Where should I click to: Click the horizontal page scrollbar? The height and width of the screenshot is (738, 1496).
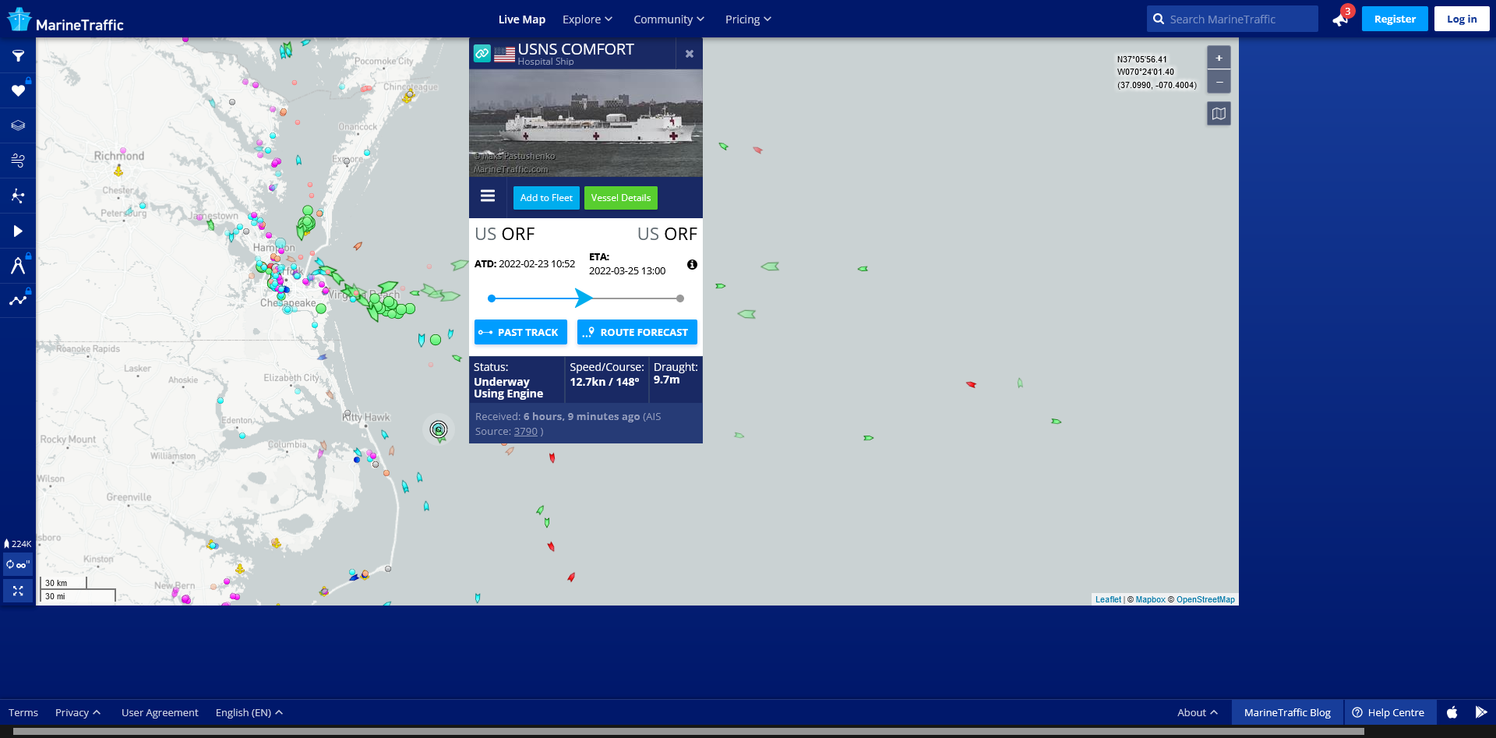click(x=689, y=732)
